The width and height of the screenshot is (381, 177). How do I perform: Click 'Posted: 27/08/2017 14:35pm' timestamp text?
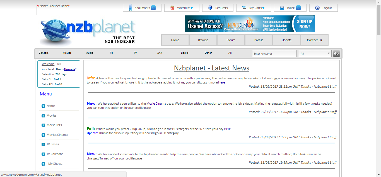click(x=270, y=112)
